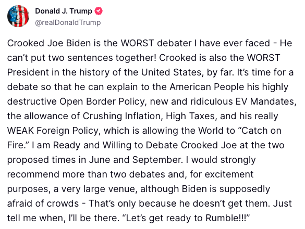
Task: Visit the @realDonaldTrump handle link
Action: coord(68,22)
